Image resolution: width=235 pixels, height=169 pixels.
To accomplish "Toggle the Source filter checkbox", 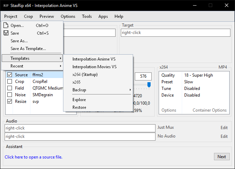I will coord(10,75).
